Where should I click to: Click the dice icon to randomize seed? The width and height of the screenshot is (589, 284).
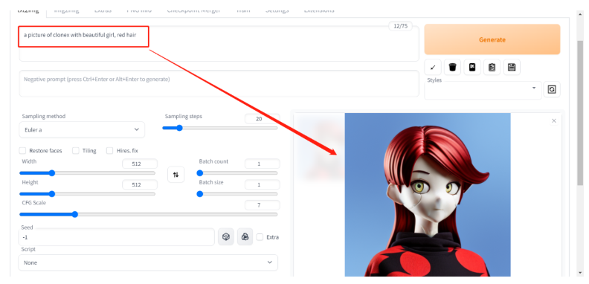[226, 236]
